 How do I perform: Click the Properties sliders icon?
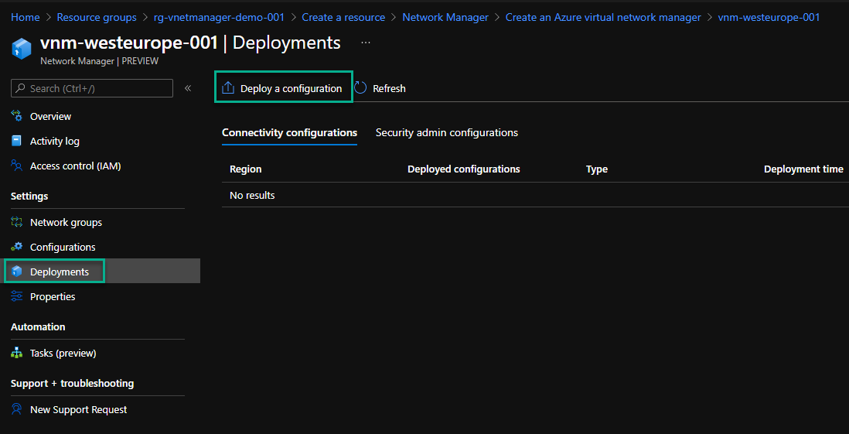pyautogui.click(x=17, y=296)
